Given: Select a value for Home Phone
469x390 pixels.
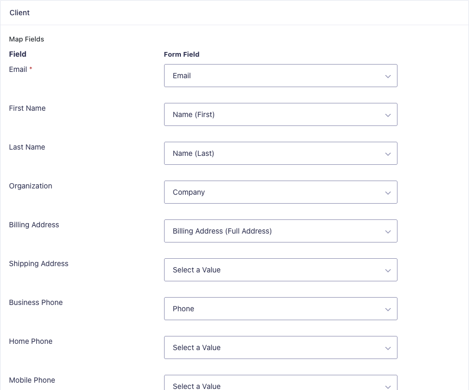Looking at the screenshot, I should click(x=281, y=347).
